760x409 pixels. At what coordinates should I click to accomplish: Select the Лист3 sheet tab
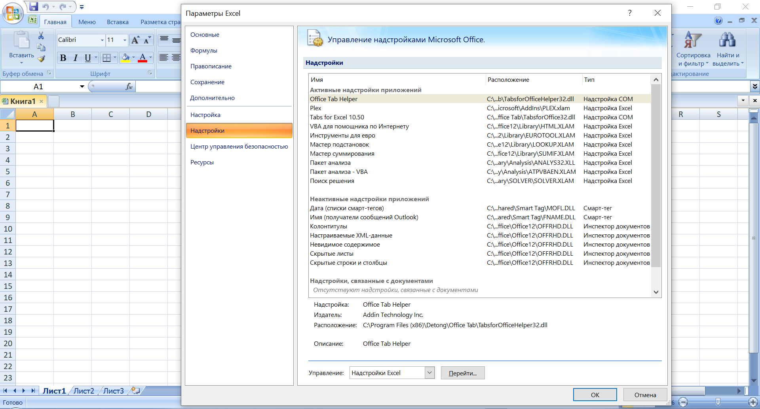114,391
